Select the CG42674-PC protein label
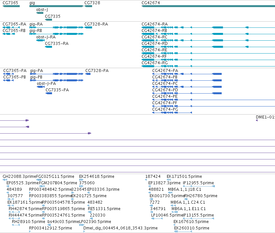This screenshot has height=233, width=275. (165, 84)
